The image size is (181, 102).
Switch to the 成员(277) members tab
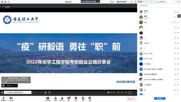click(x=162, y=2)
